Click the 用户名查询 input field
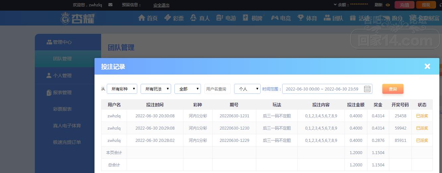 tap(217, 89)
